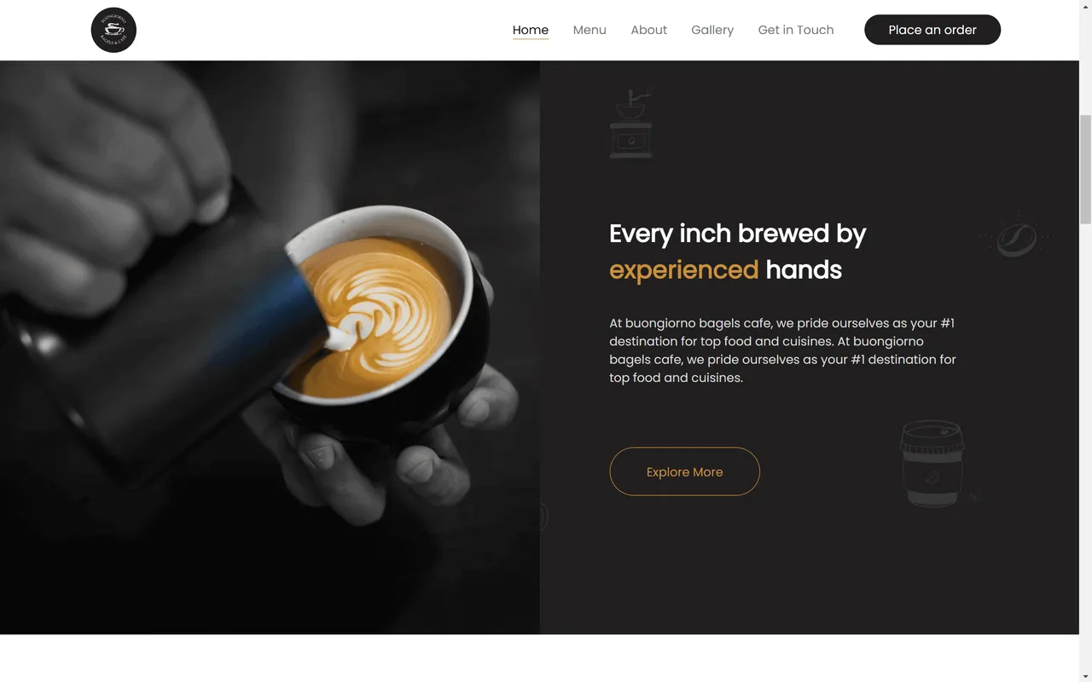The height and width of the screenshot is (682, 1092).
Task: Click the Place an order button
Action: click(x=932, y=30)
